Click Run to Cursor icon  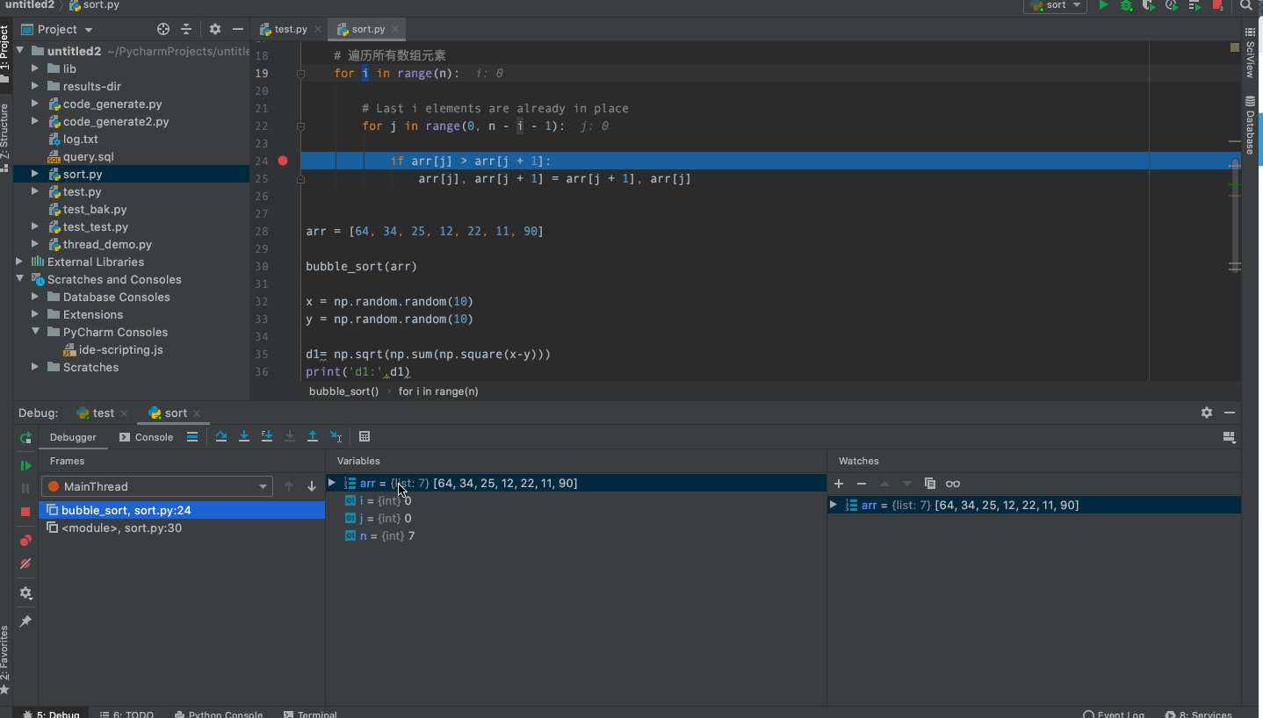click(336, 436)
